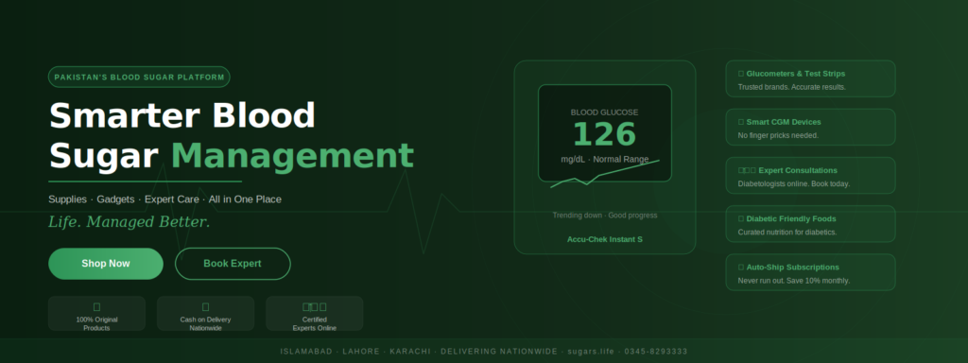The height and width of the screenshot is (363, 968).
Task: Click the 0345-8293333 phone number
Action: click(x=656, y=352)
